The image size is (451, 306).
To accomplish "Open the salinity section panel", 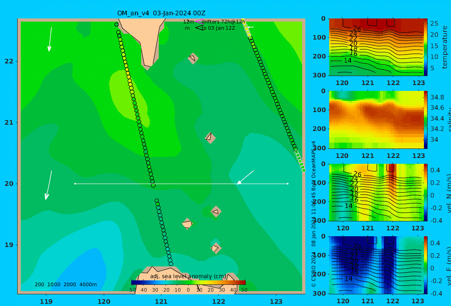I will tap(376, 120).
